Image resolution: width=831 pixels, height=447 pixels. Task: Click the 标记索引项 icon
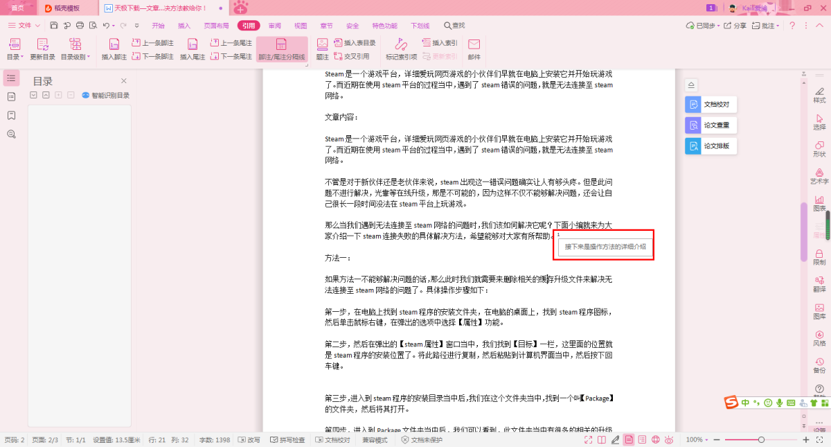[401, 45]
